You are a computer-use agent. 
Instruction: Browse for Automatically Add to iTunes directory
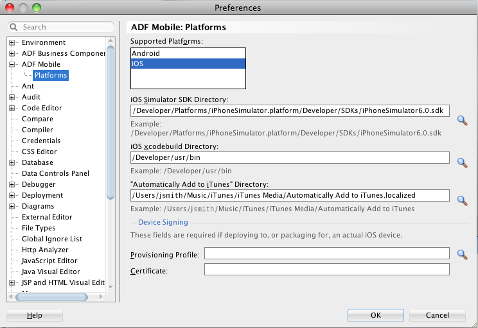click(x=462, y=200)
